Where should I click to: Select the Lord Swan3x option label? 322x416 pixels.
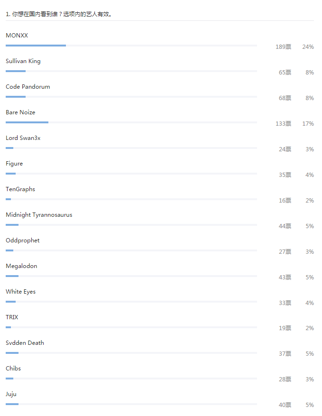click(23, 138)
